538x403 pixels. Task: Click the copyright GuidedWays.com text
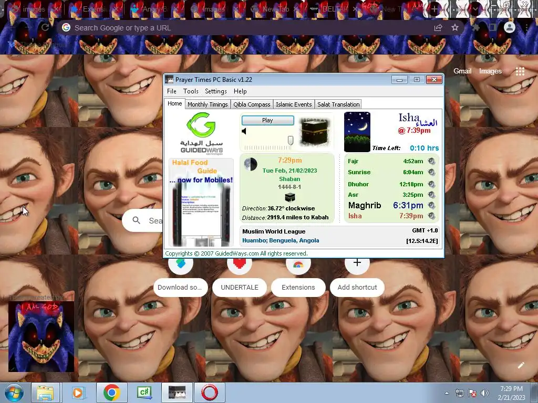coord(236,253)
